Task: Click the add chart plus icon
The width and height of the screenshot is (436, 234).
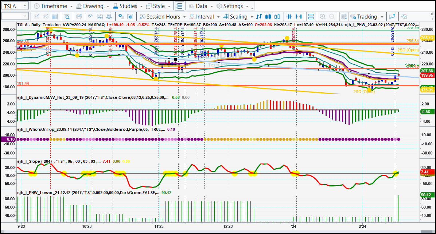Action: [392, 17]
